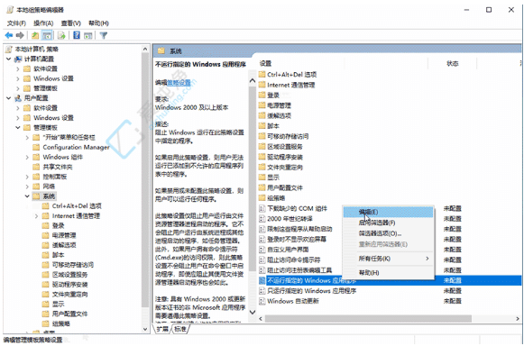524x346 pixels.
Task: Select 驱动程序安装 in the console tree
Action: pos(69,285)
